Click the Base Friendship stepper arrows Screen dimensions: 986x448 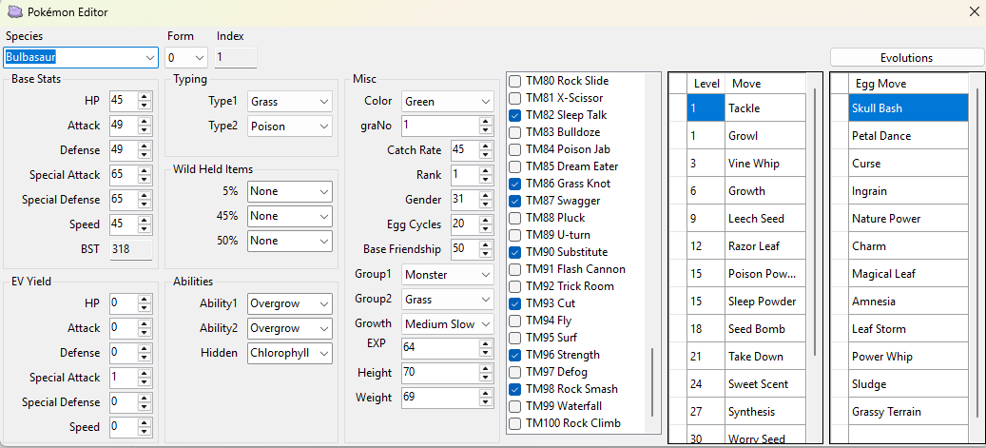[485, 248]
